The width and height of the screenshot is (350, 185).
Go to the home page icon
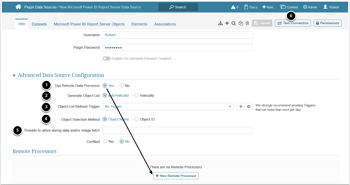coord(18,7)
